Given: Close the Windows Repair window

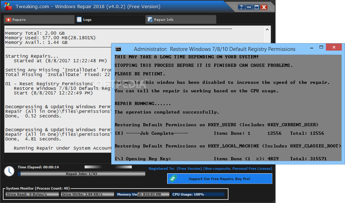Looking at the screenshot, I should tap(264, 7).
